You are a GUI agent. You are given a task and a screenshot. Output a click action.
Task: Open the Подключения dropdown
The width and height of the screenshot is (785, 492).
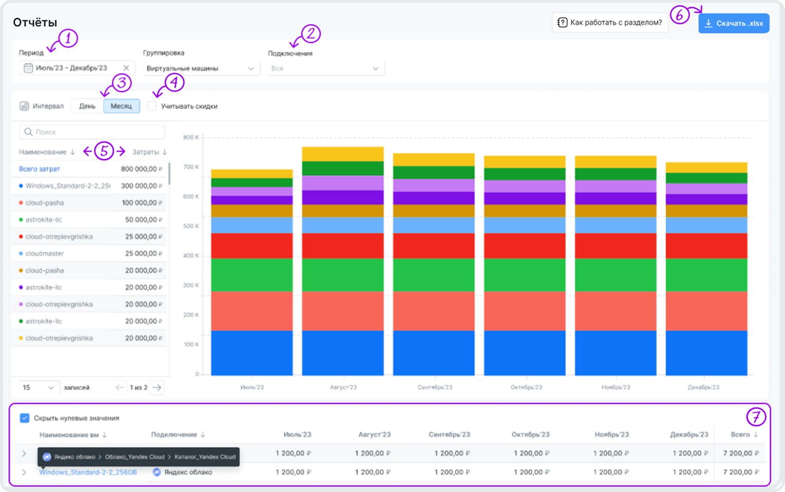click(326, 69)
